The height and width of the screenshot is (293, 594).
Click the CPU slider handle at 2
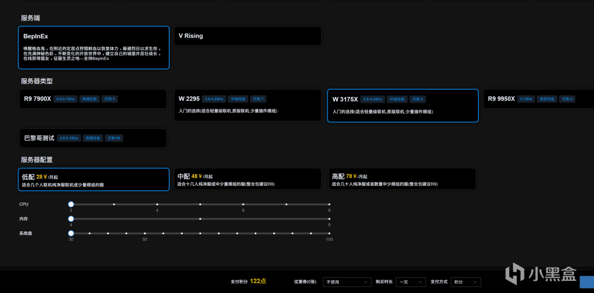point(71,204)
